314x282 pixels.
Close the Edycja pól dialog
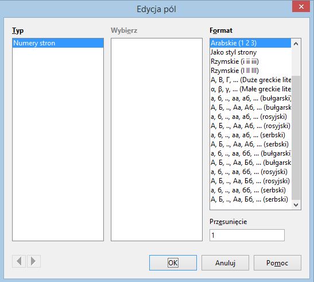[301, 7]
